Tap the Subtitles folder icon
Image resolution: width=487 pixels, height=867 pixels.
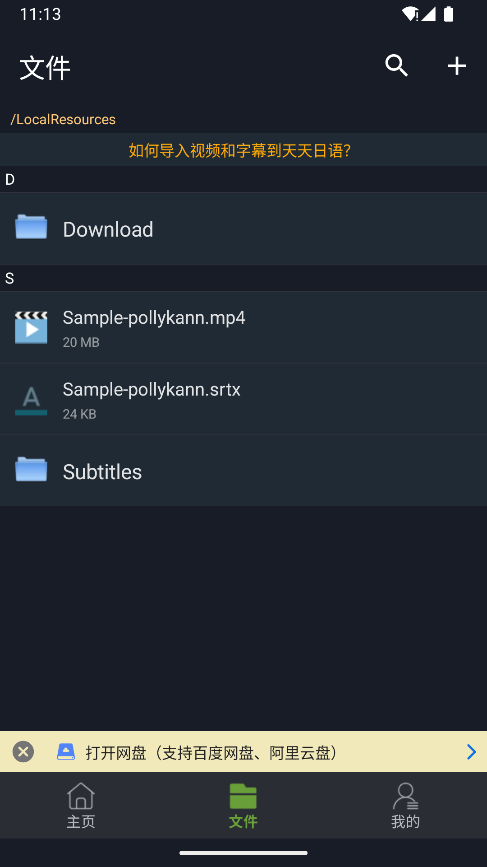click(x=31, y=470)
